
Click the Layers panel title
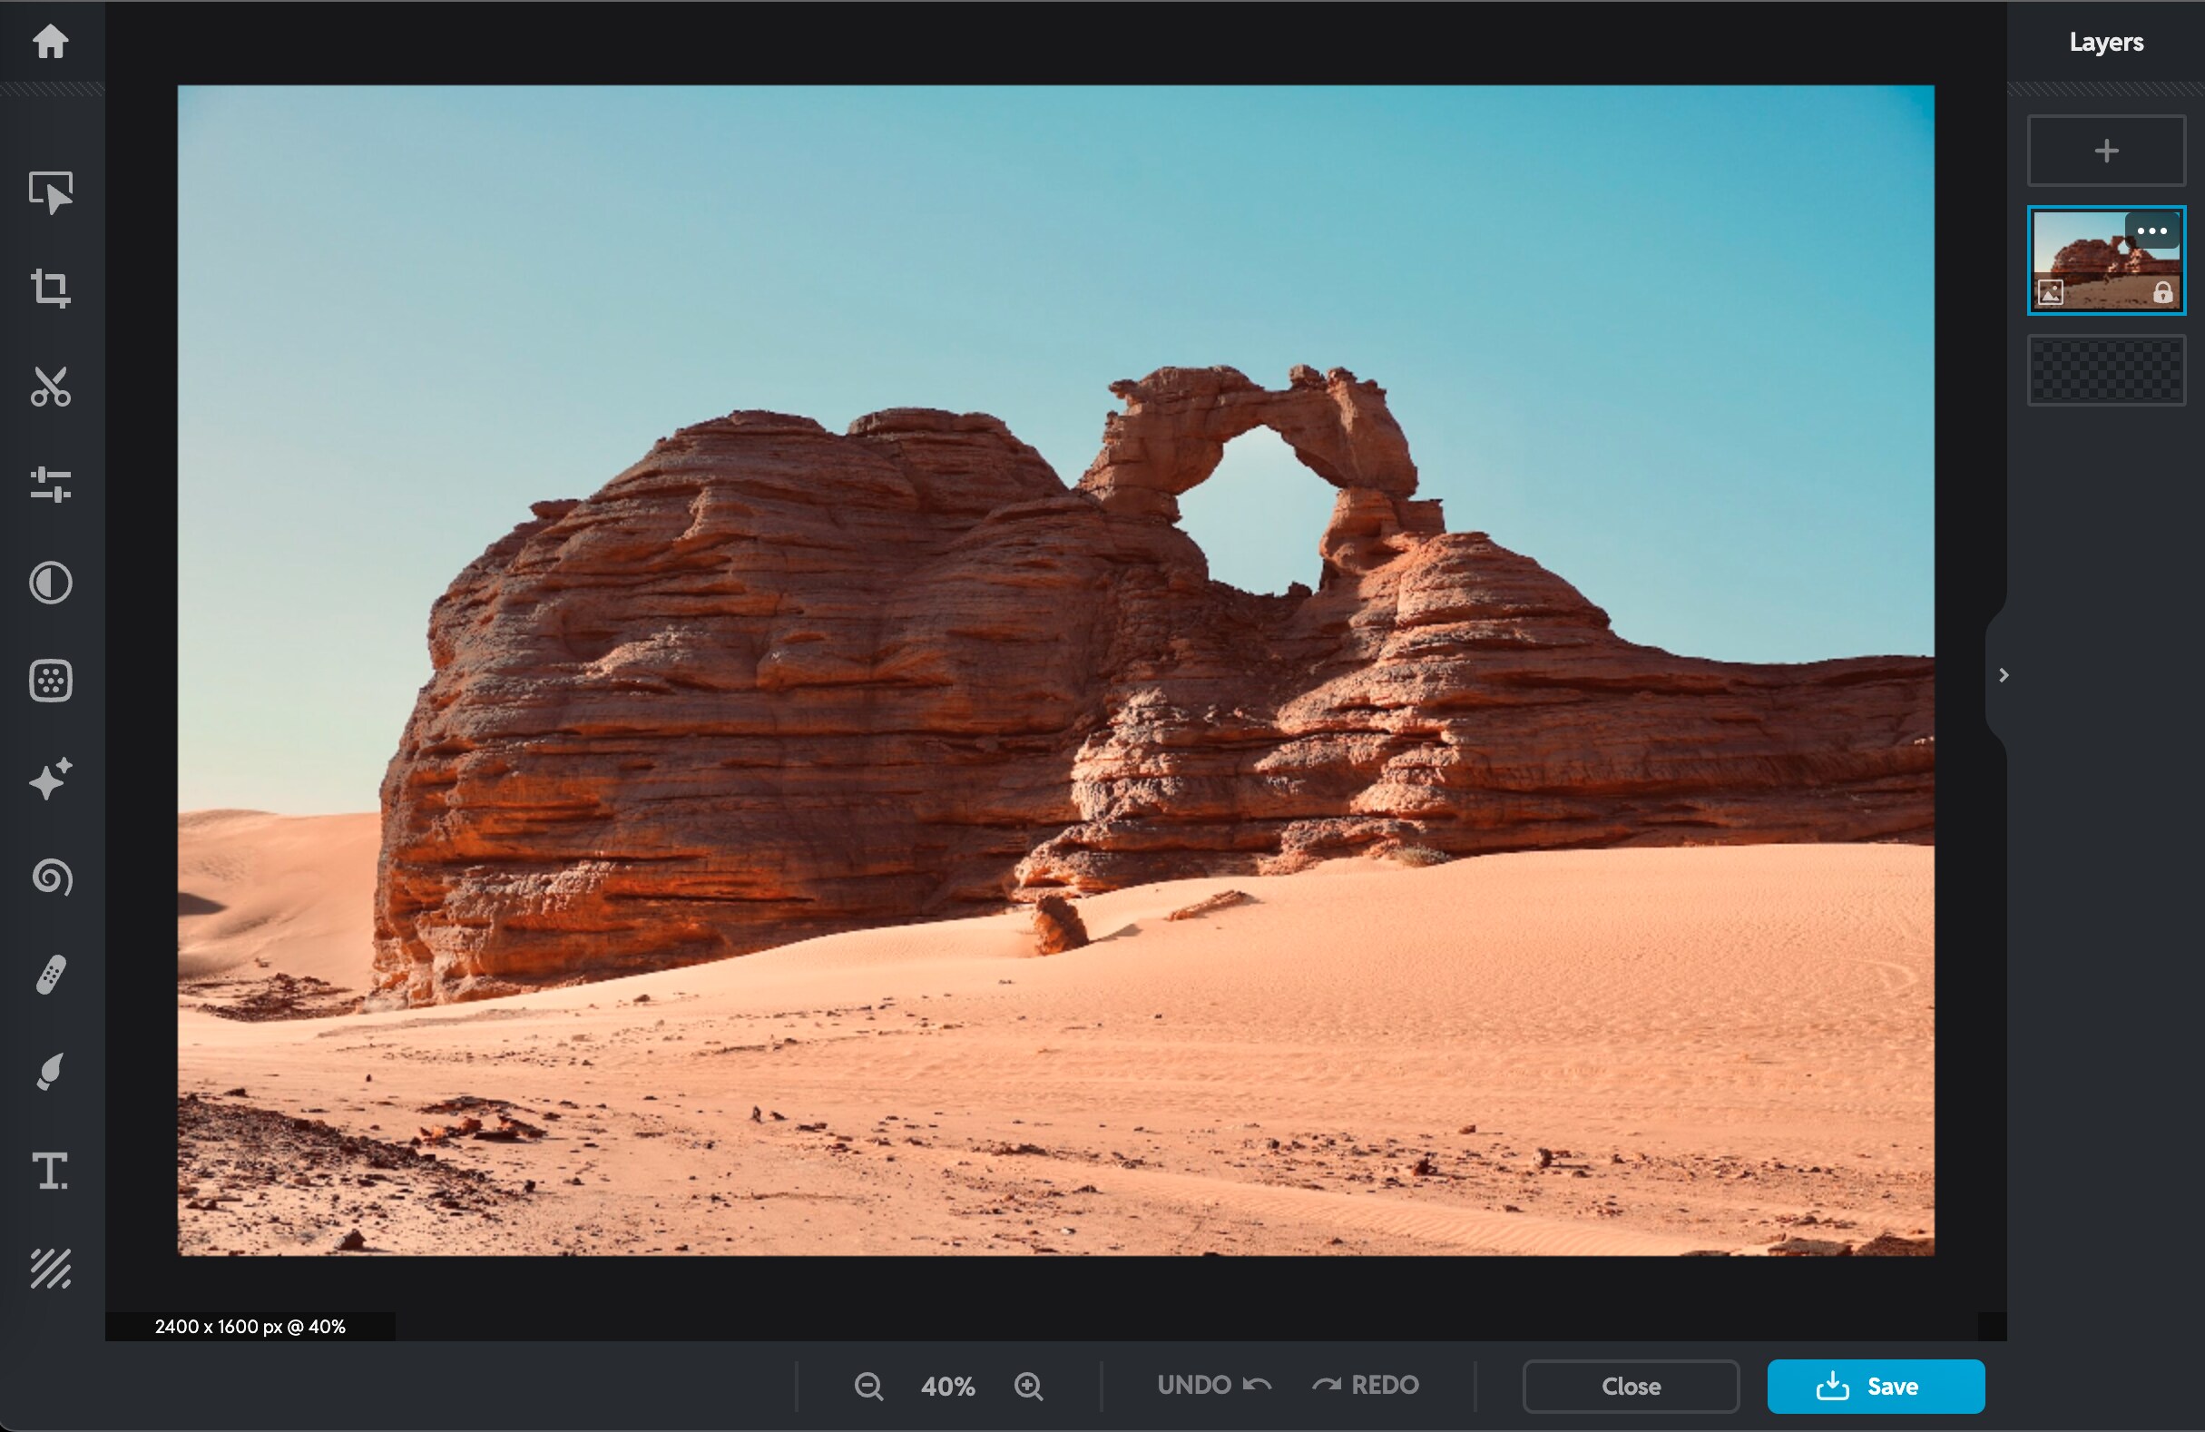2106,42
